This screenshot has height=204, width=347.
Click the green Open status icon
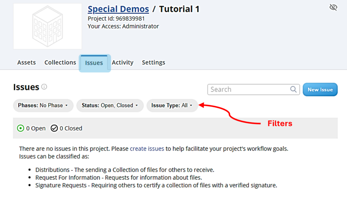pos(21,128)
